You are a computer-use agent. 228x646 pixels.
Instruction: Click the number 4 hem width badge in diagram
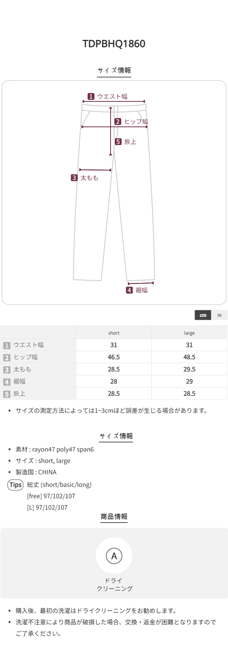(129, 290)
